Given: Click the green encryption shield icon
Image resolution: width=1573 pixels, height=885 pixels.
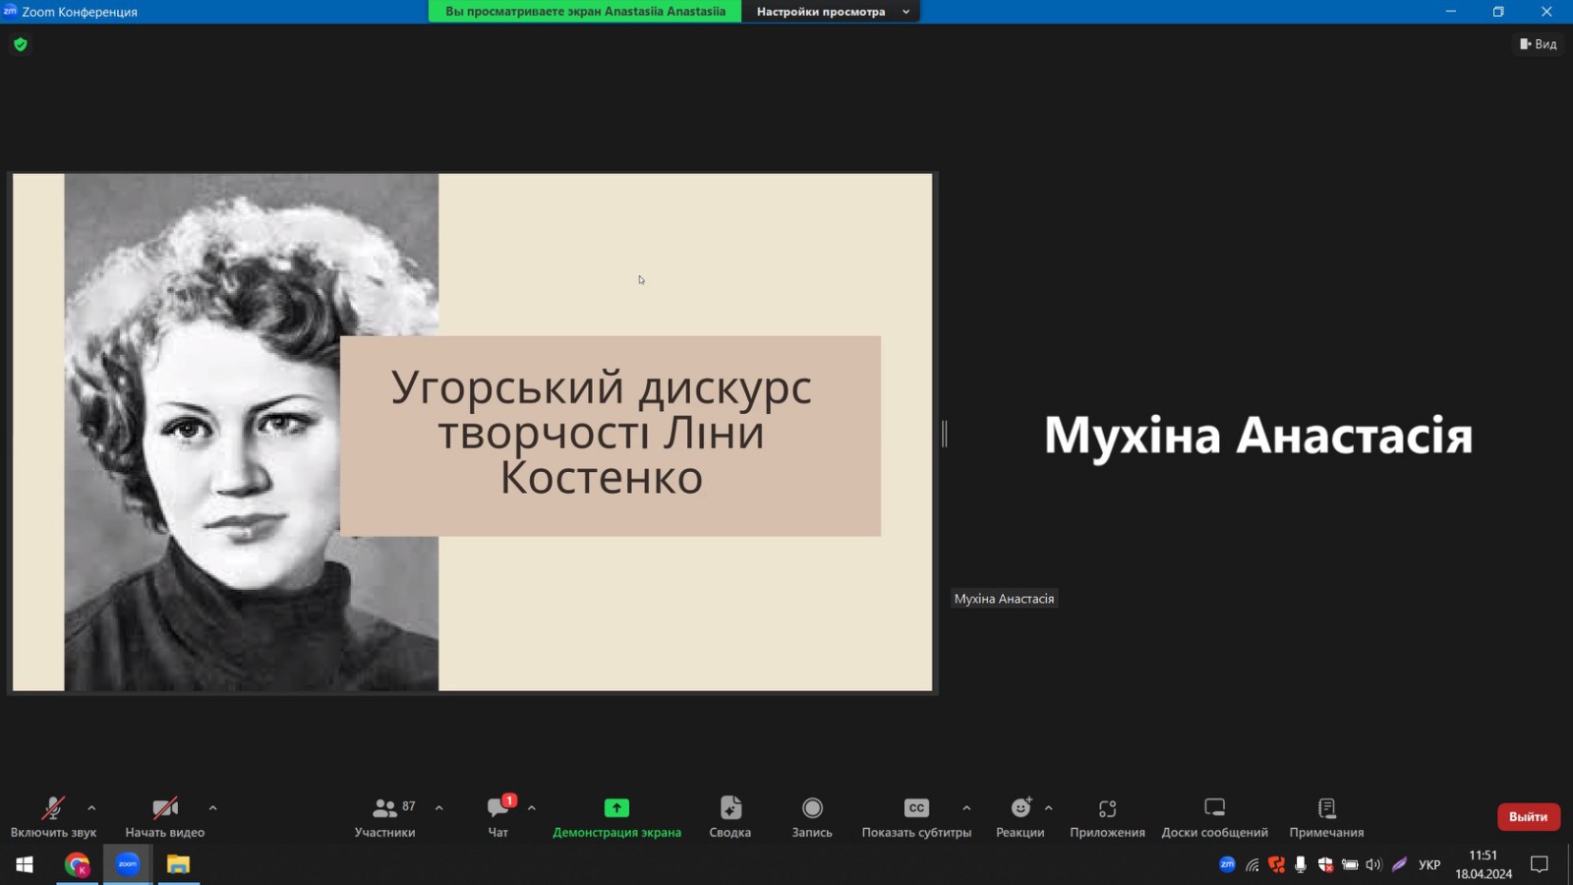Looking at the screenshot, I should coord(21,44).
